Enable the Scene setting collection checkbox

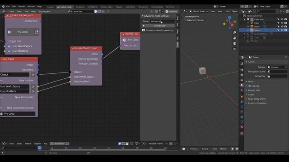pos(248,34)
